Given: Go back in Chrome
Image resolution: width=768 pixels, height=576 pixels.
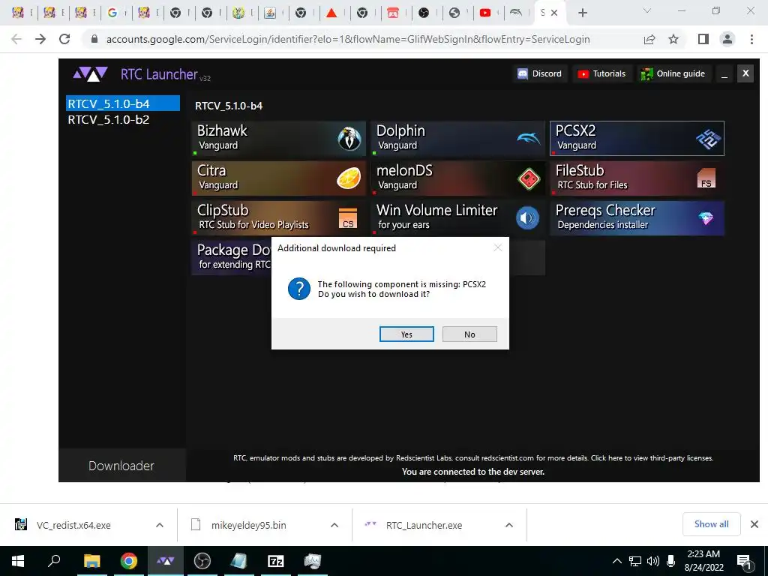Looking at the screenshot, I should pyautogui.click(x=16, y=39).
